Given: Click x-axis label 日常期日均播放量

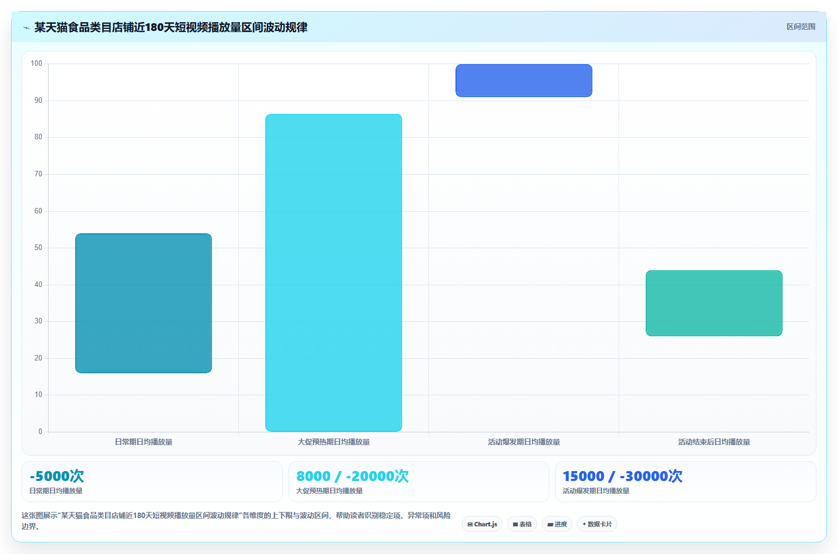Looking at the screenshot, I should [144, 442].
